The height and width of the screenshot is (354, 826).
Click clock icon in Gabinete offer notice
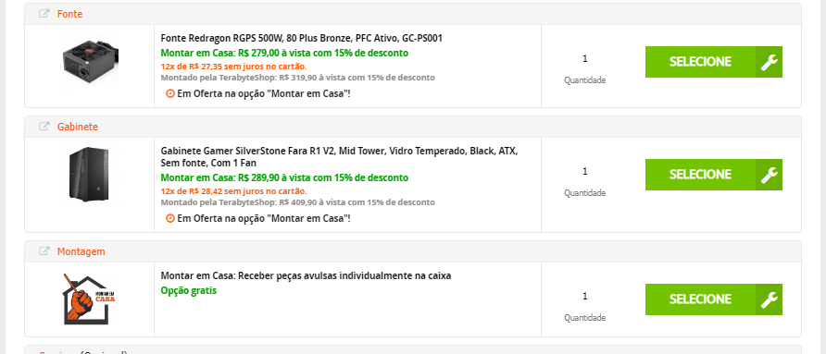(x=170, y=218)
